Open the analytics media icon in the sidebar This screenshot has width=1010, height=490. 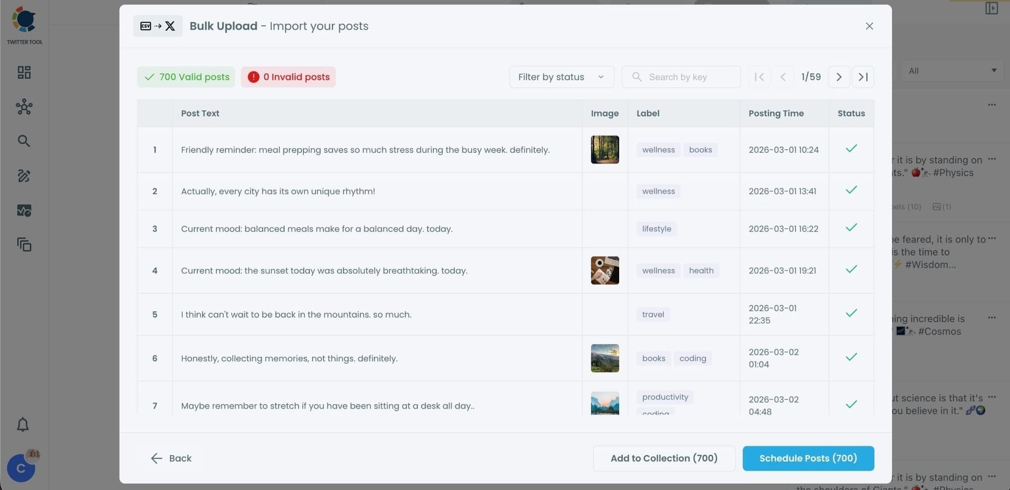coord(23,210)
